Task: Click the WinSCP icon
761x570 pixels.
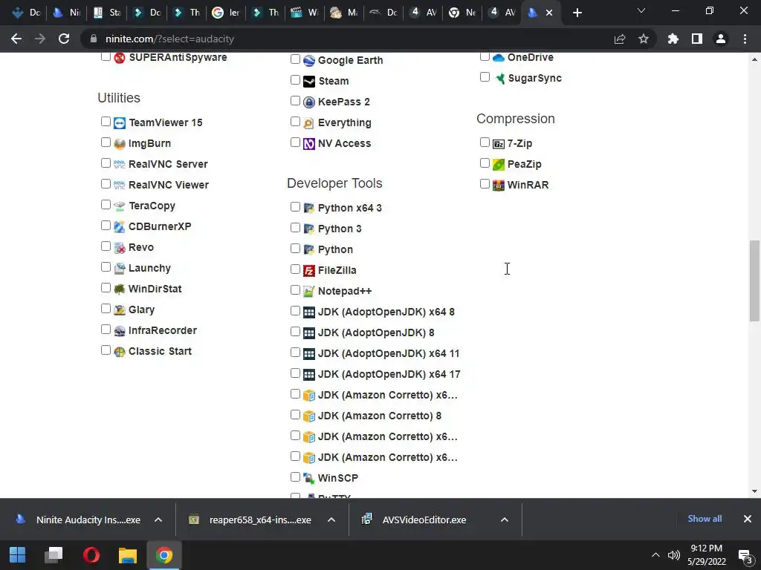Action: [309, 479]
